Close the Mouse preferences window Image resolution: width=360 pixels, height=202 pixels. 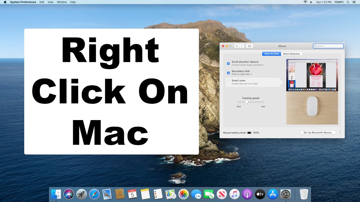click(223, 46)
